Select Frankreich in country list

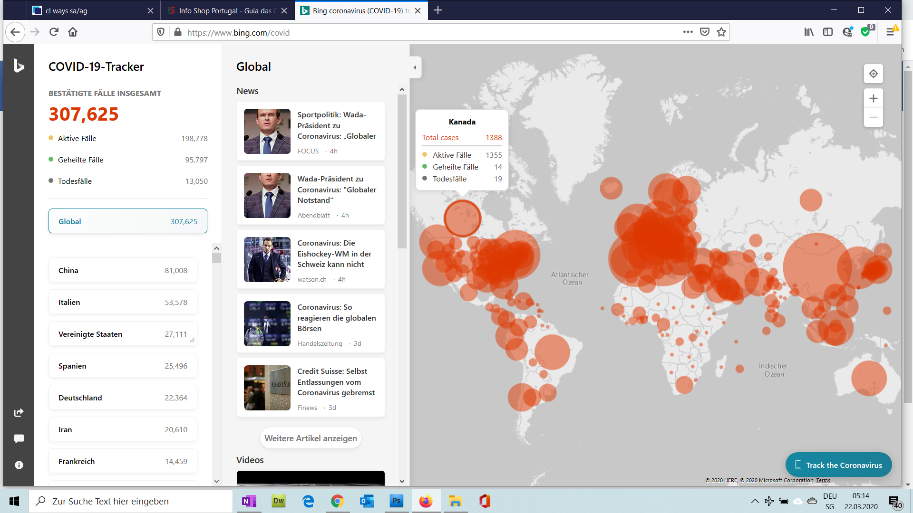[x=123, y=461]
